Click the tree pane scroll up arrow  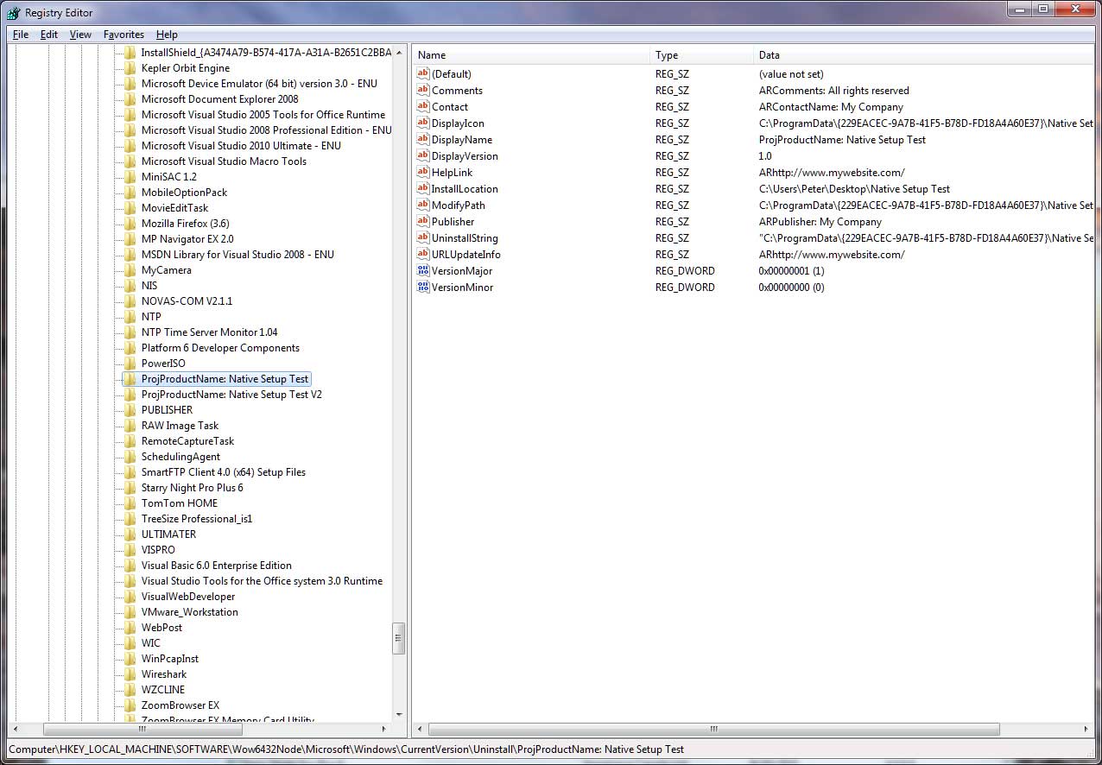point(398,53)
